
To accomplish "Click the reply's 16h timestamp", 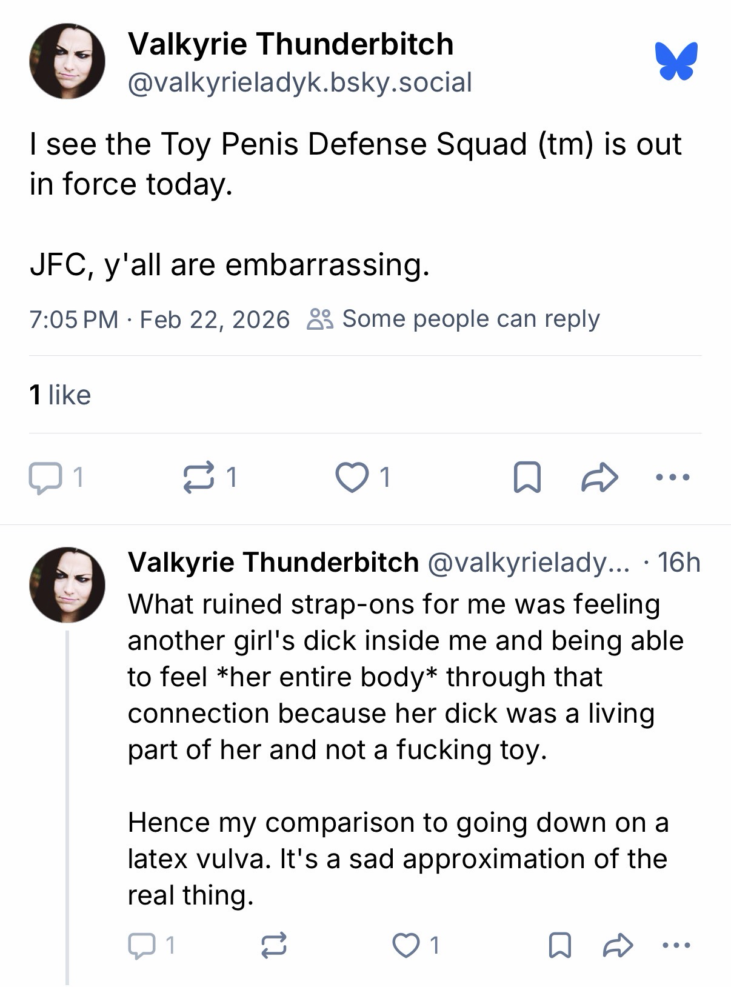I will click(x=679, y=563).
